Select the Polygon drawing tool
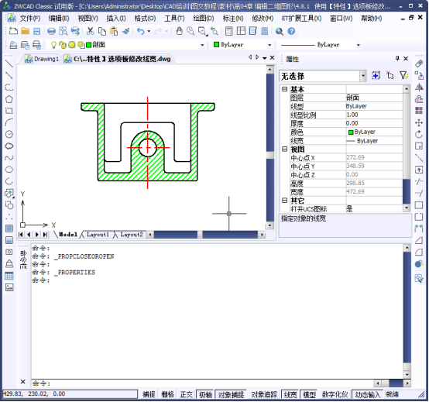 click(x=9, y=99)
